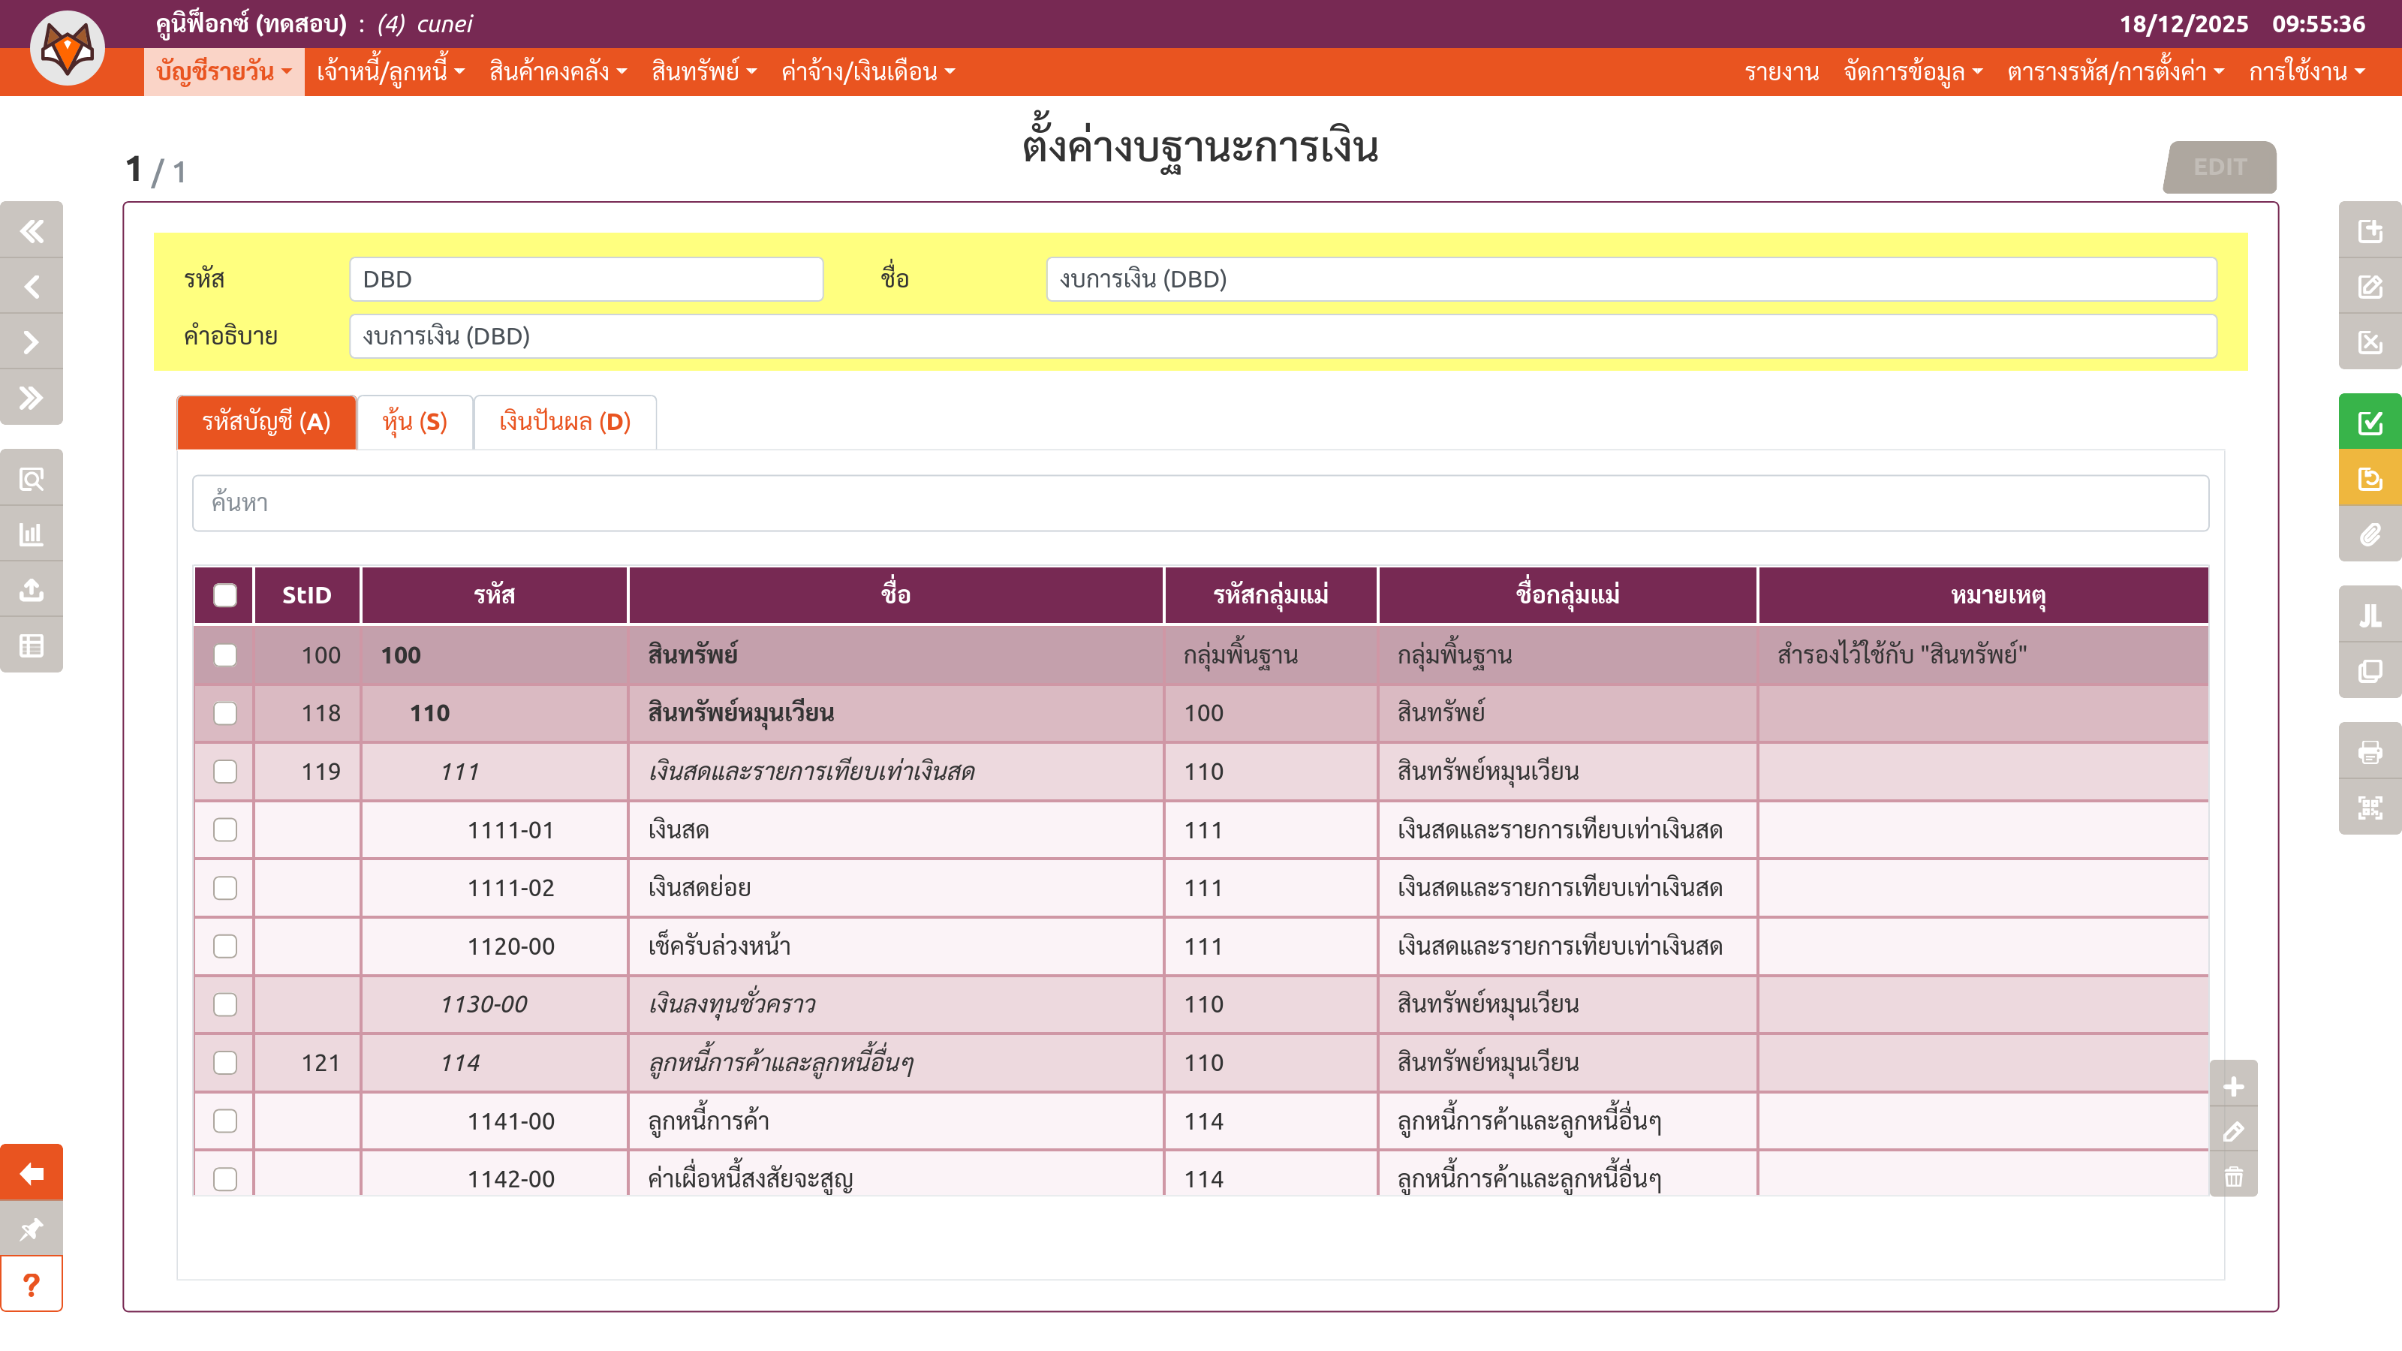Switch to the หุ้น (S) tab
Screen dimensions: 2402x1351
click(415, 423)
